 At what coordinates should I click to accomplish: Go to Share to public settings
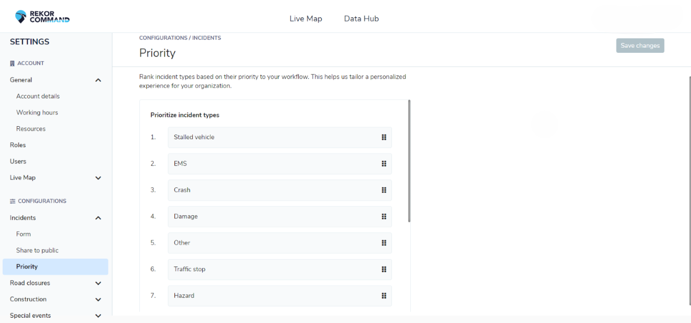click(37, 250)
